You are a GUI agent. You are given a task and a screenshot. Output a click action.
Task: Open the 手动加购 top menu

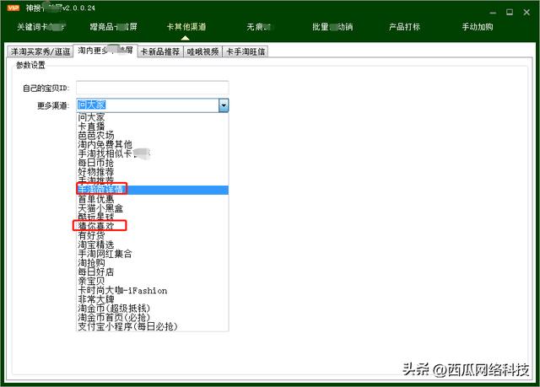pyautogui.click(x=478, y=27)
